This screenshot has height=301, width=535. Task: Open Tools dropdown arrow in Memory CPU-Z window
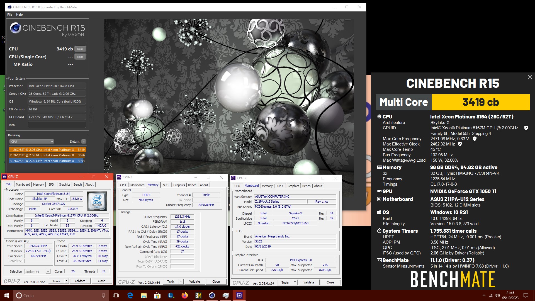[181, 281]
